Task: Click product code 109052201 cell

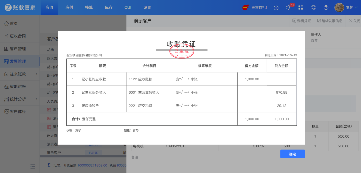Action: (175, 146)
